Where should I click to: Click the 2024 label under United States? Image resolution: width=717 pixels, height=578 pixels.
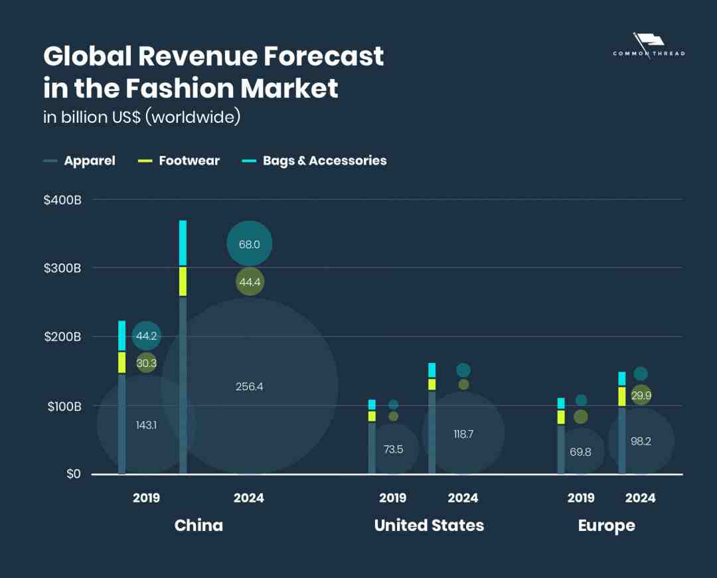463,498
